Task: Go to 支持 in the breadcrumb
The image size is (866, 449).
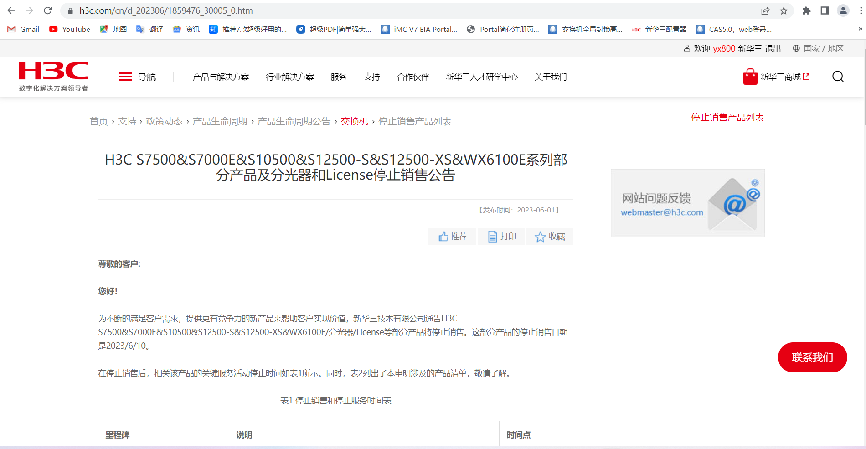Action: [127, 121]
